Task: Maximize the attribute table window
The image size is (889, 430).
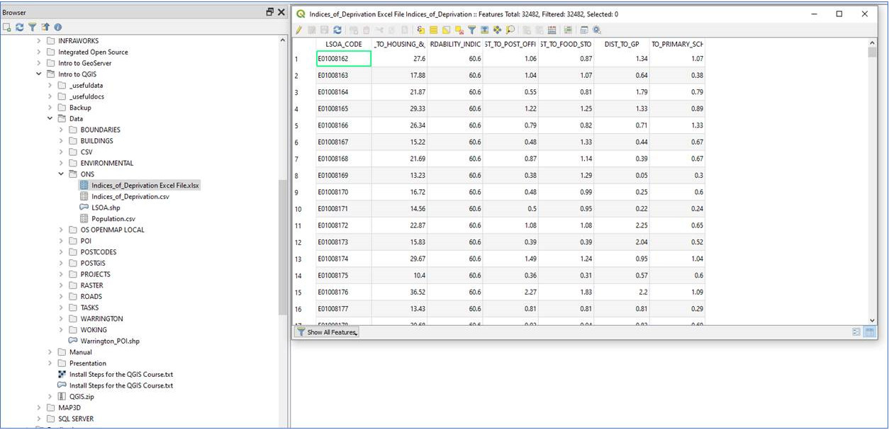Action: pos(839,13)
